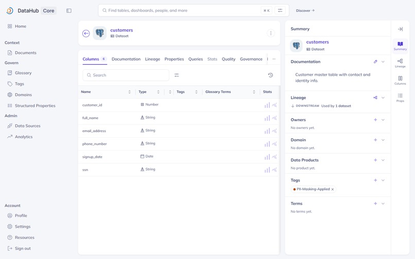Image resolution: width=415 pixels, height=259 pixels.
Task: Edit documentation with the pencil icon
Action: click(375, 62)
